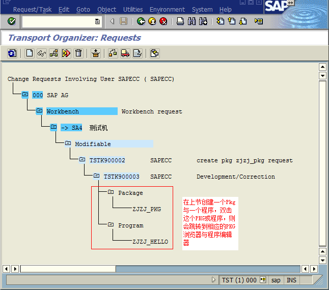The image size is (329, 290).
Task: Click the 000 client label
Action: (38, 95)
